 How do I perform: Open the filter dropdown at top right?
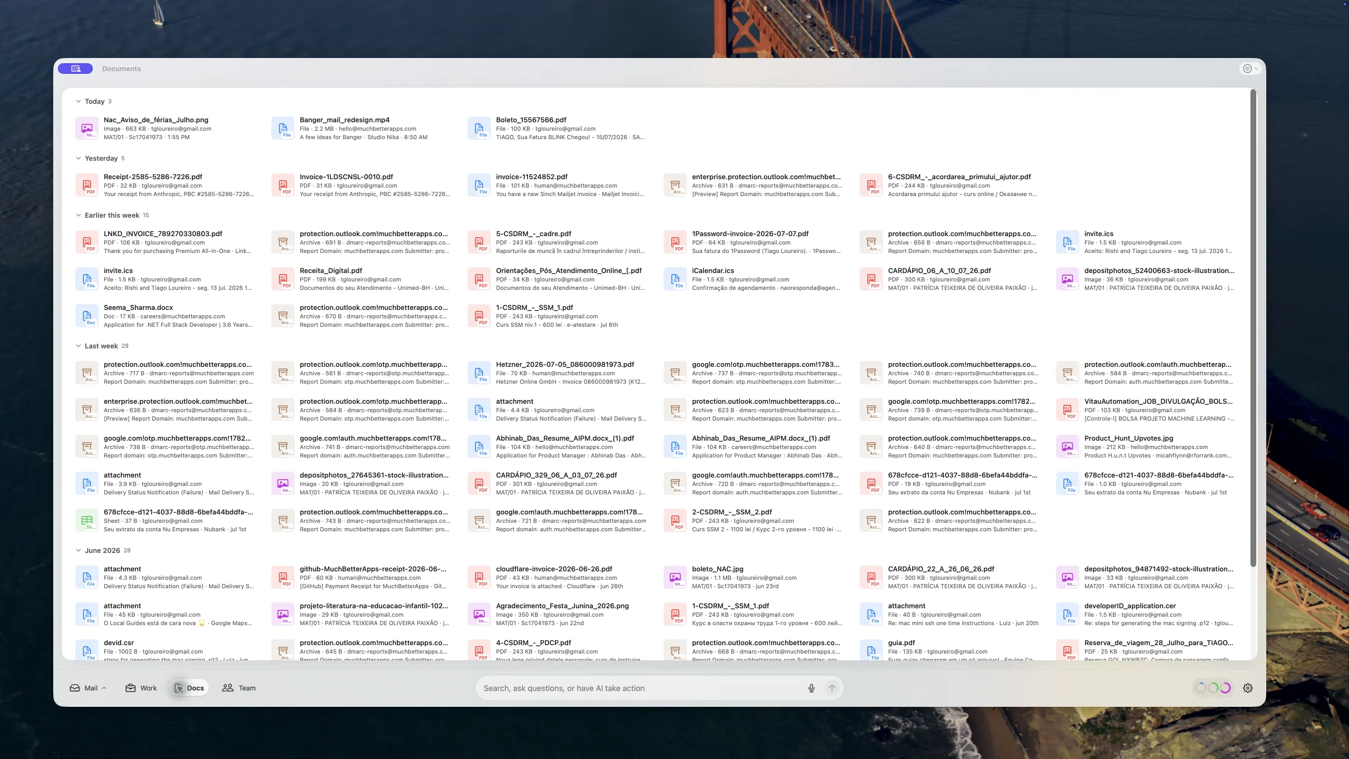point(1250,69)
